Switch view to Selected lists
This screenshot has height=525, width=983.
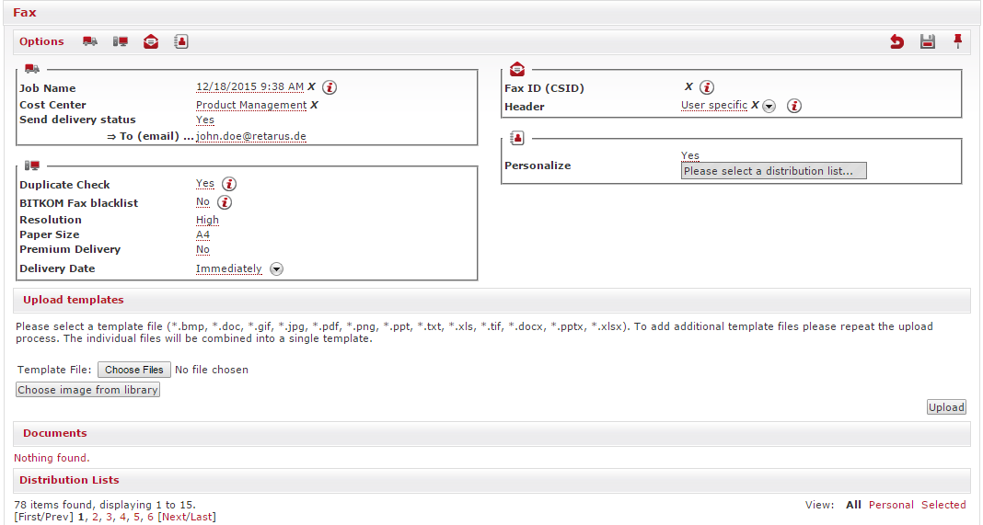pos(943,505)
